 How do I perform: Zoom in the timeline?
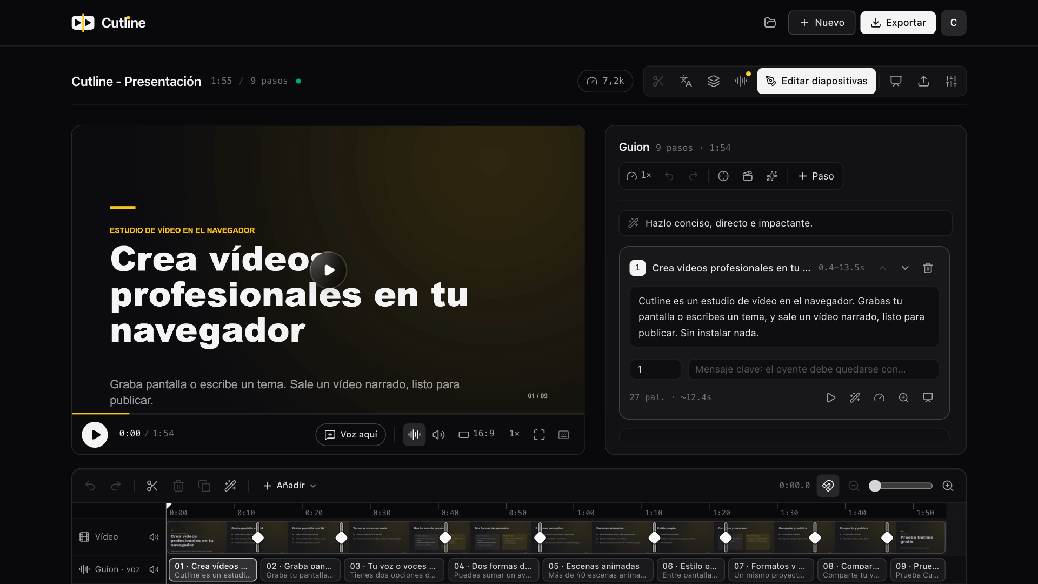point(948,486)
